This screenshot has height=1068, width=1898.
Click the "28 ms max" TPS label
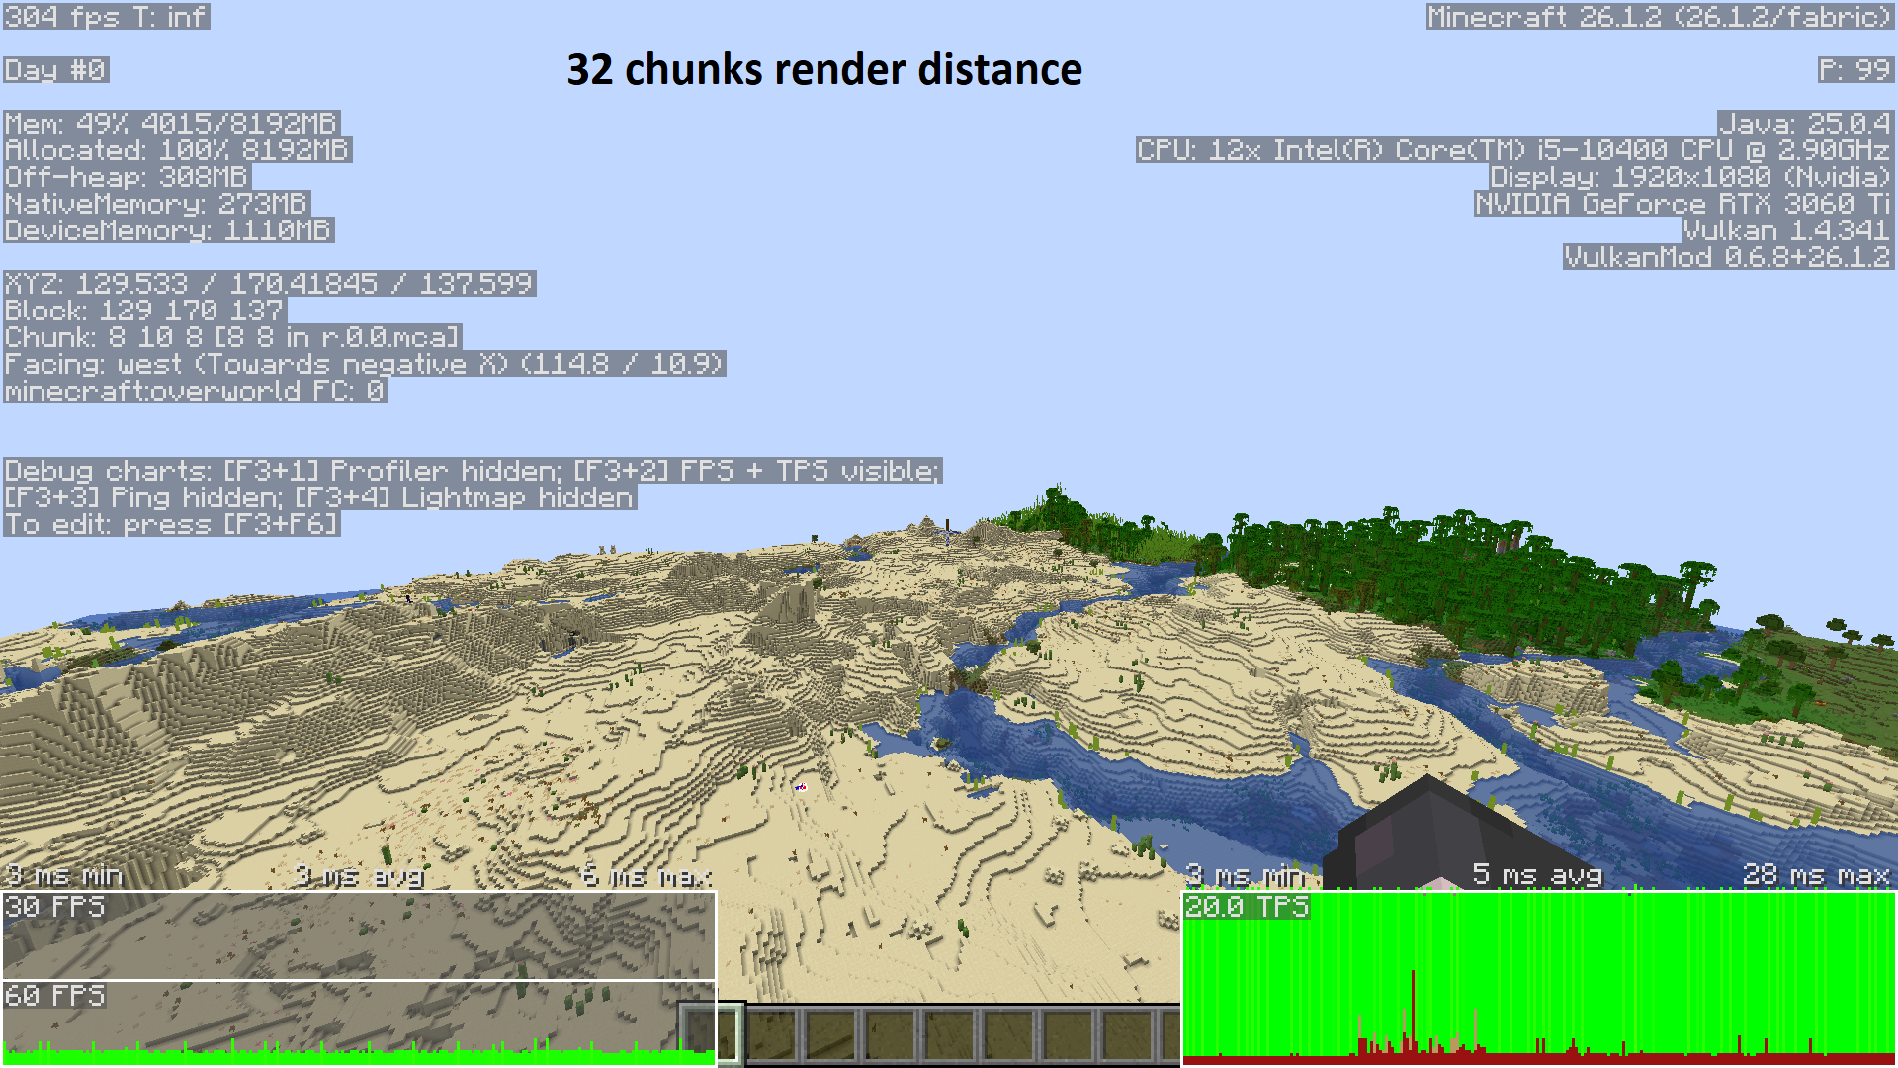point(1817,875)
